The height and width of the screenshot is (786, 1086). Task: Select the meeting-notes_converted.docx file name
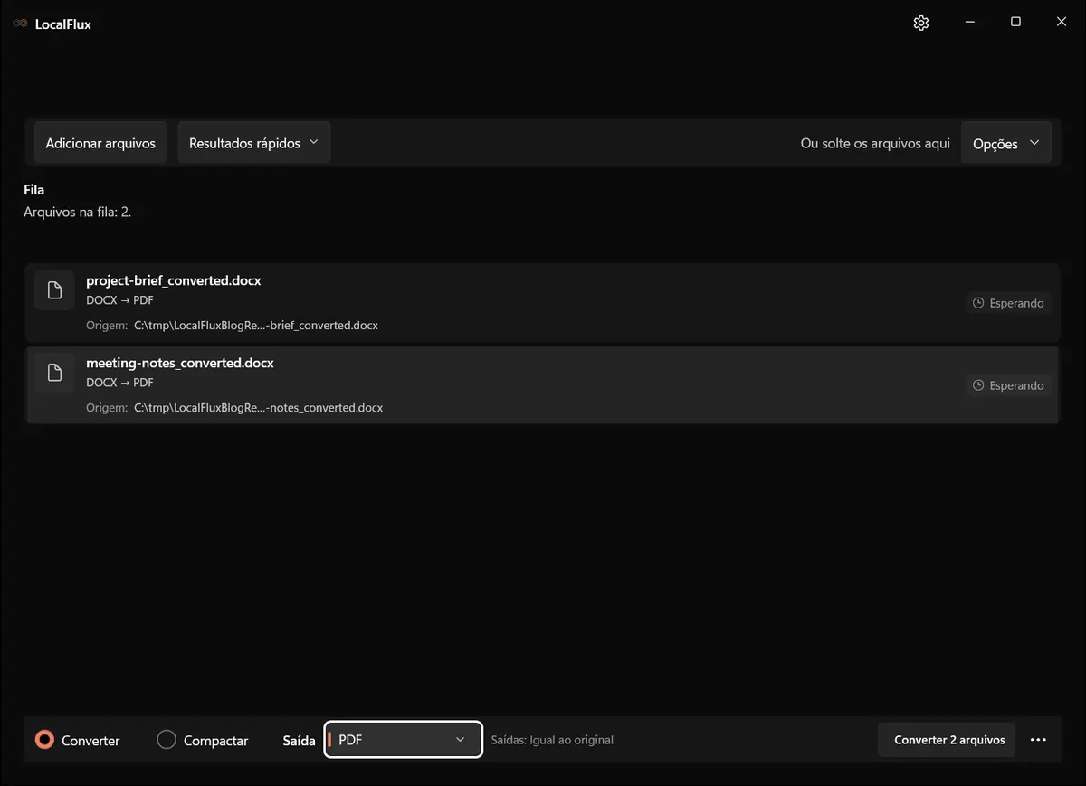point(180,363)
